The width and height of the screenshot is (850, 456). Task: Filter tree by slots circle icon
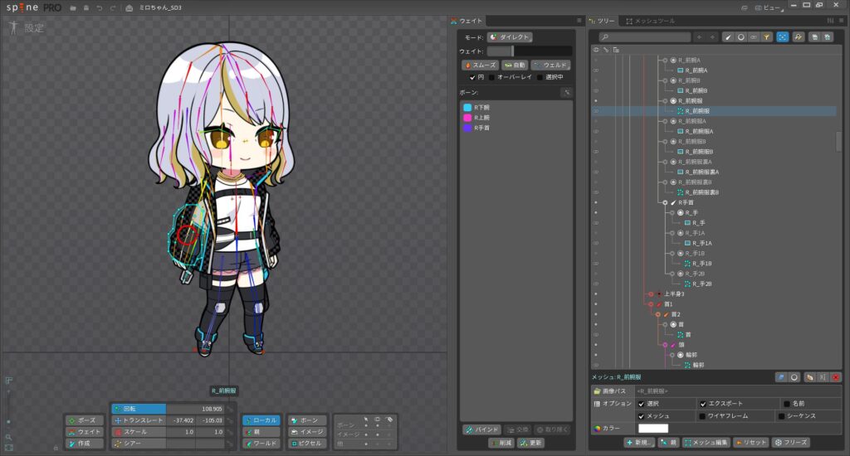coord(741,36)
